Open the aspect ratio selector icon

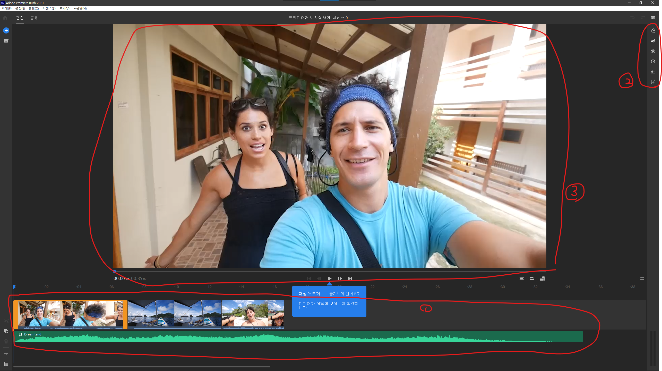point(542,279)
